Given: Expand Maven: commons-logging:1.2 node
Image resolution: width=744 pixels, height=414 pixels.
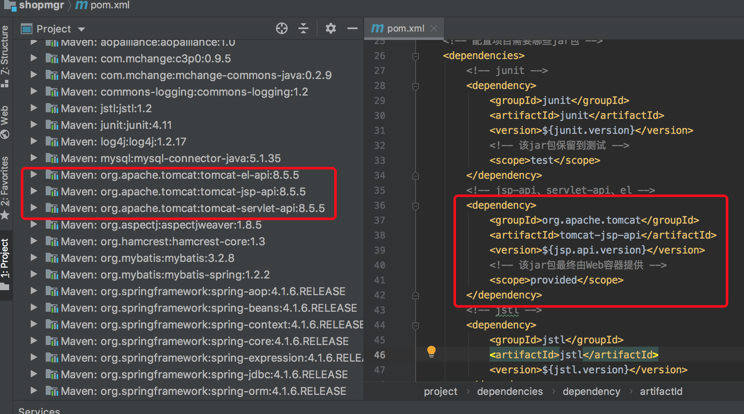Looking at the screenshot, I should 34,91.
